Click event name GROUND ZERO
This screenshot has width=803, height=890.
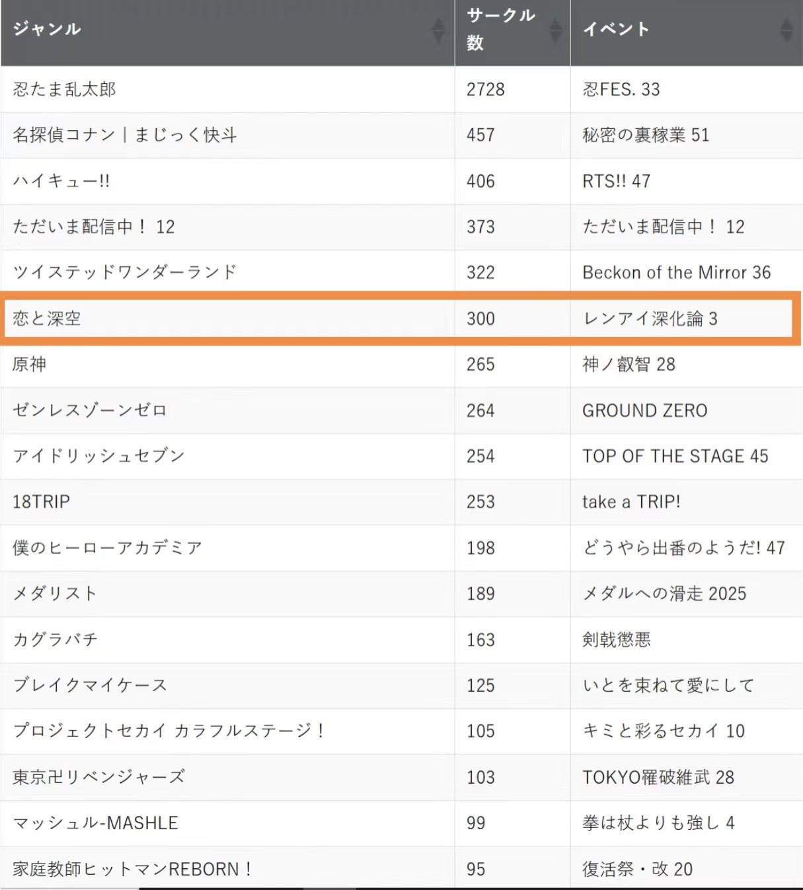(644, 410)
